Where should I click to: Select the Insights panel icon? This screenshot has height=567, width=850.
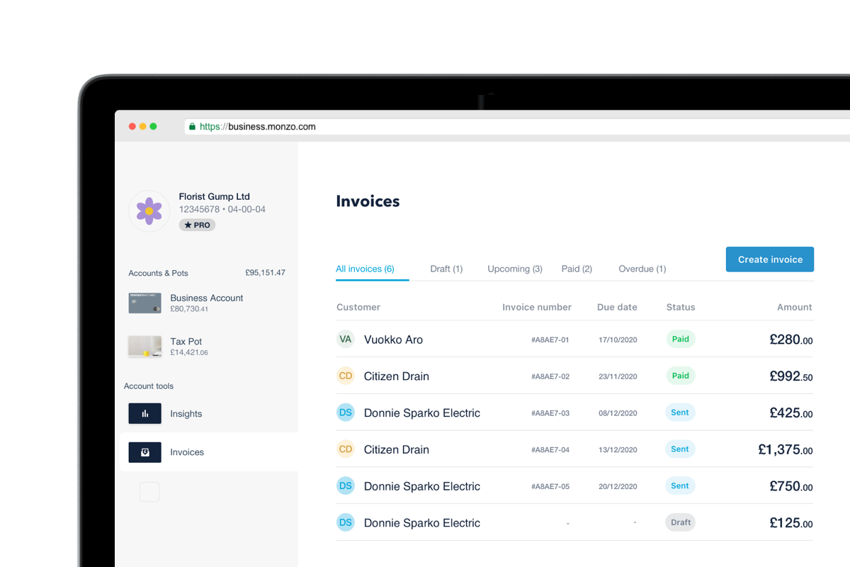point(144,413)
